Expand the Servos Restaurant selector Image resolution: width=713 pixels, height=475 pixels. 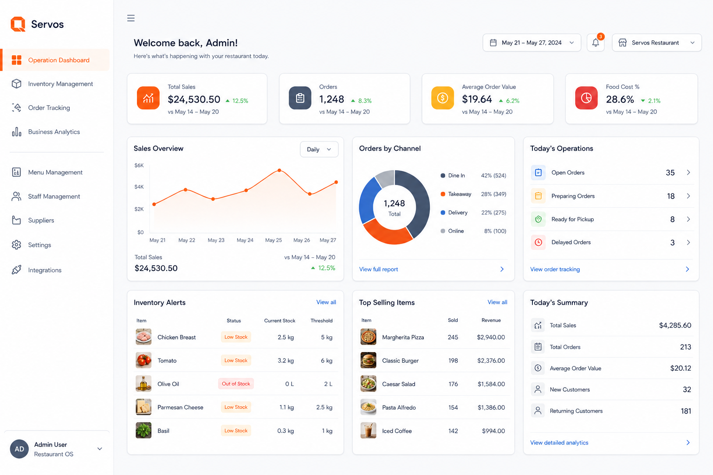tap(656, 43)
